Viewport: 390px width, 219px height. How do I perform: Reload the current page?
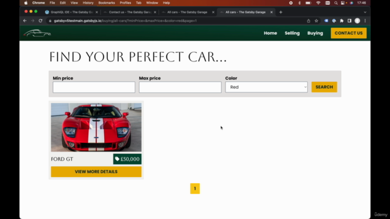pyautogui.click(x=41, y=21)
